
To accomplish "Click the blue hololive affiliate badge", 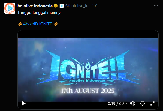I will click(x=62, y=6).
